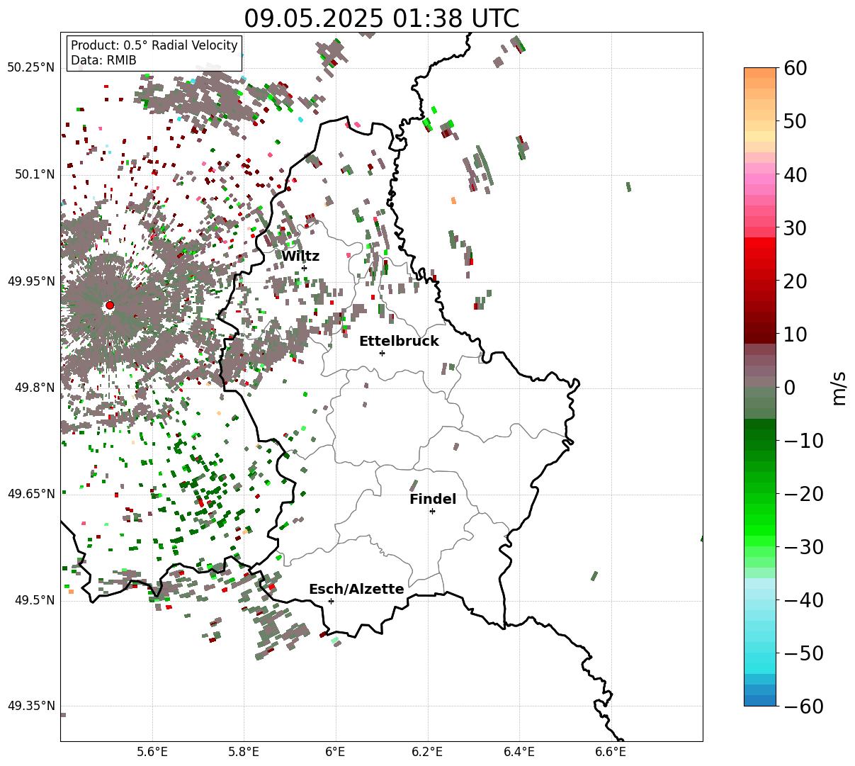
Task: Click the Wiltz station cross marker
Action: (304, 268)
